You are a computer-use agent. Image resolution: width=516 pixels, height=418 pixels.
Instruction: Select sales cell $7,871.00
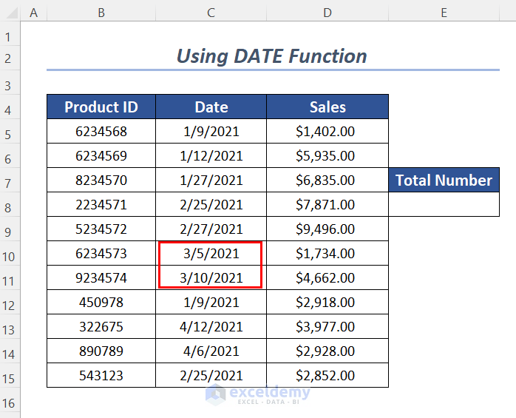coord(327,204)
